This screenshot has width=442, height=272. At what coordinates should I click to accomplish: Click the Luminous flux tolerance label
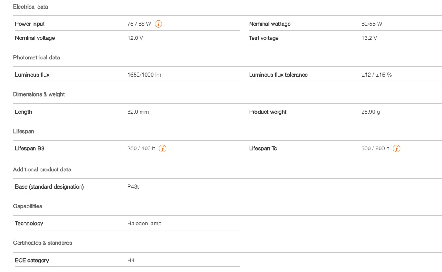coord(278,75)
